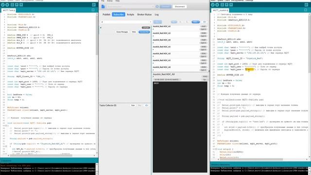Open the File menu in MQTT.fx
311x175 pixels.
(x=103, y=1)
